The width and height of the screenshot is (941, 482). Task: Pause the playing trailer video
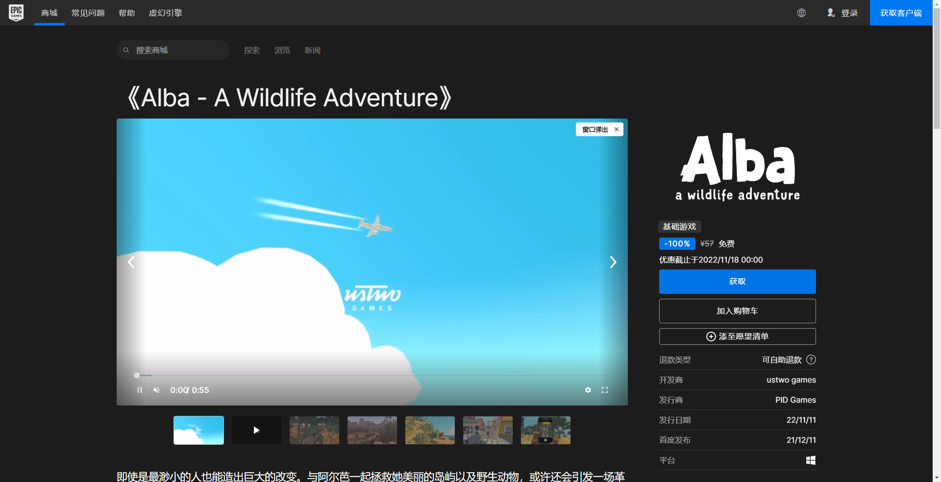click(140, 390)
